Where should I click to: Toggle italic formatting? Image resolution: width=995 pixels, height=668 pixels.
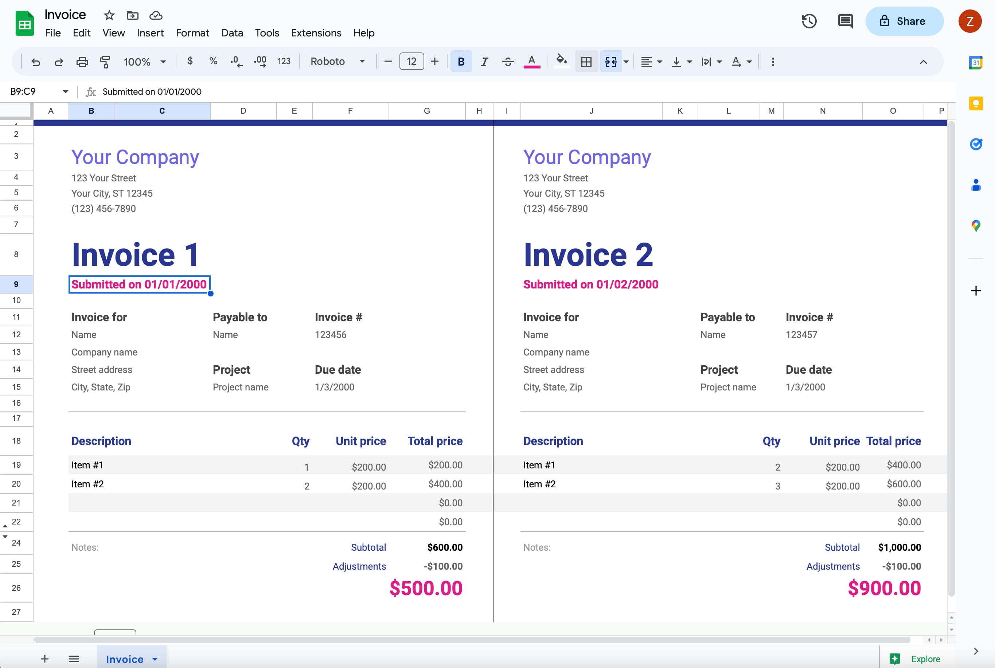(x=484, y=61)
